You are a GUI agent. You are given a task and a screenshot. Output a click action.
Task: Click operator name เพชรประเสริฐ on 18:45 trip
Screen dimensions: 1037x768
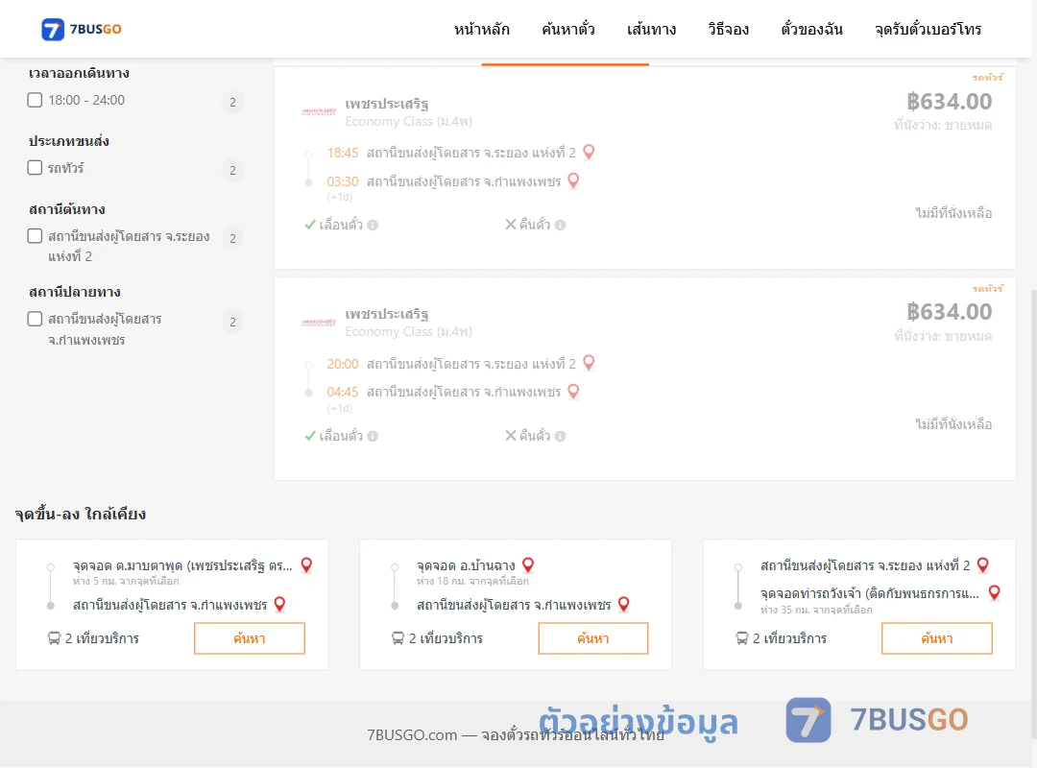click(387, 104)
